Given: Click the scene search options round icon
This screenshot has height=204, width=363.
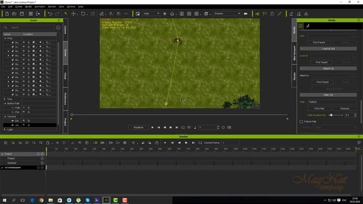Looking at the screenshot, I should pos(58,28).
